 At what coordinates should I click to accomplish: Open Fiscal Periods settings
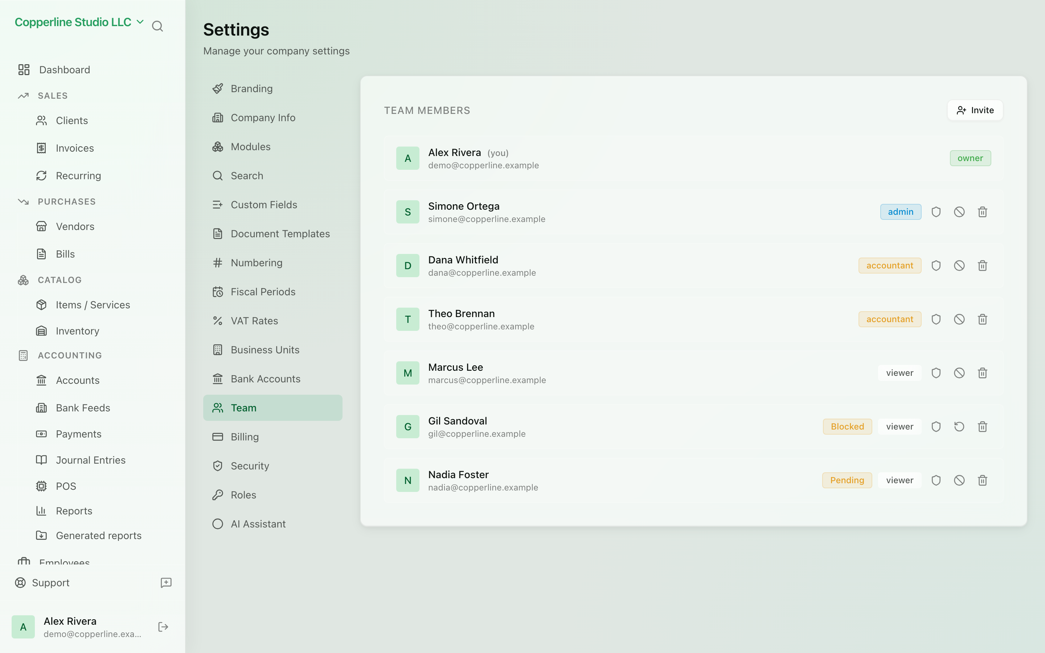(x=272, y=292)
